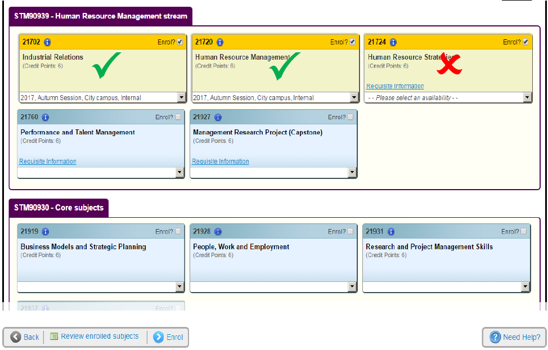Open info icon for subject 21760
The width and height of the screenshot is (548, 350).
[45, 118]
